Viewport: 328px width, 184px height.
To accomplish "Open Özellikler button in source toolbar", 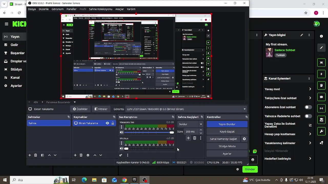I will point(80,109).
